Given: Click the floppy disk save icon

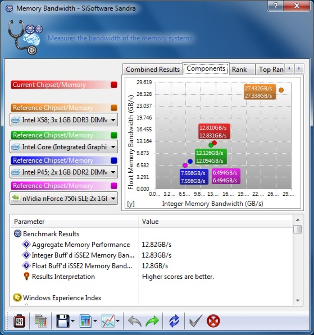Looking at the screenshot, I should (x=63, y=321).
